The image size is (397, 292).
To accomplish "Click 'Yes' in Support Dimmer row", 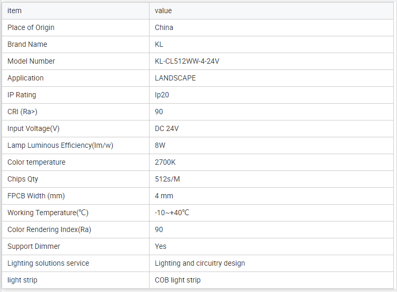I will 161,246.
